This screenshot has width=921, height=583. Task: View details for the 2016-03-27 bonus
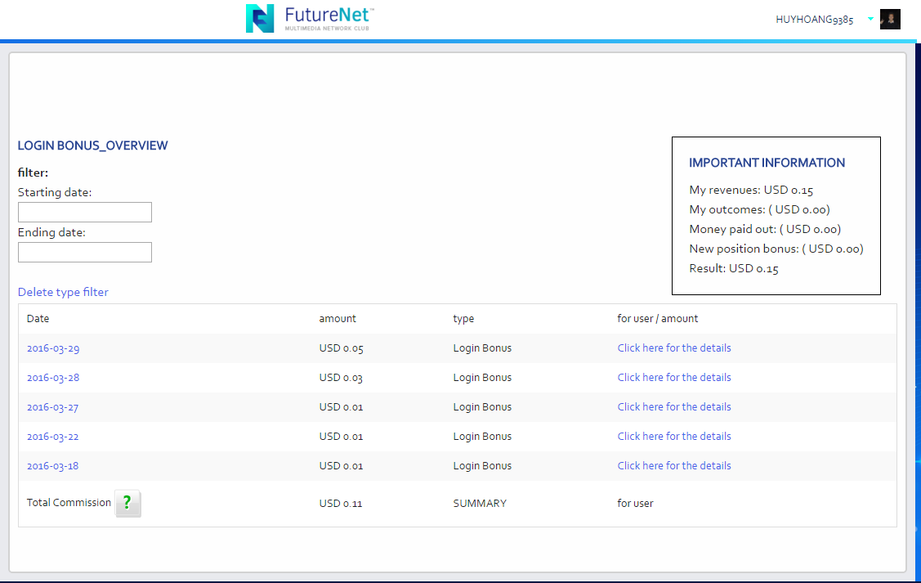point(674,407)
